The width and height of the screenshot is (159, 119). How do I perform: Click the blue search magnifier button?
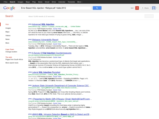tap(97, 8)
